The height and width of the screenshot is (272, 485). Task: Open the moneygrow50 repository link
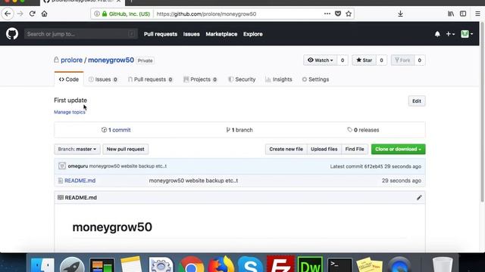click(x=111, y=60)
